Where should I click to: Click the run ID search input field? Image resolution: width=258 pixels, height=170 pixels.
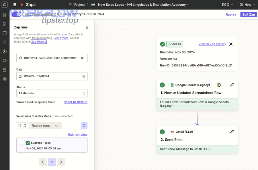(52, 58)
